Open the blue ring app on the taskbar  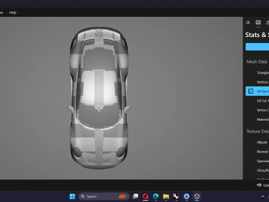tap(187, 196)
